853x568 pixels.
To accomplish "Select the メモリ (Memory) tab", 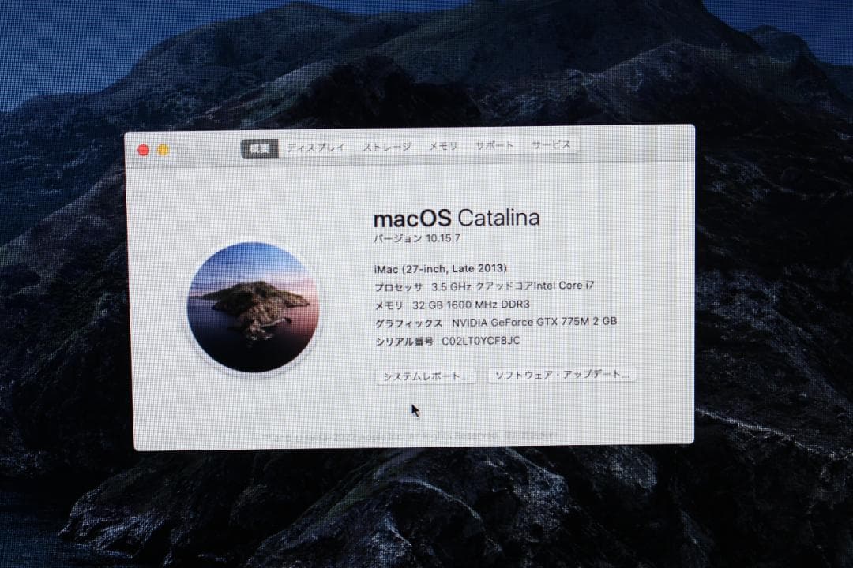I will (444, 146).
